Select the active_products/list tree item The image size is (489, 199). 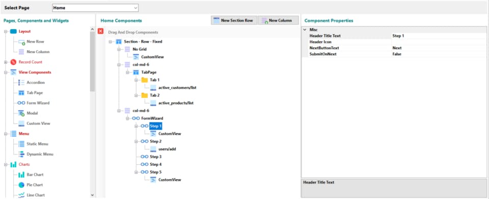click(x=176, y=103)
